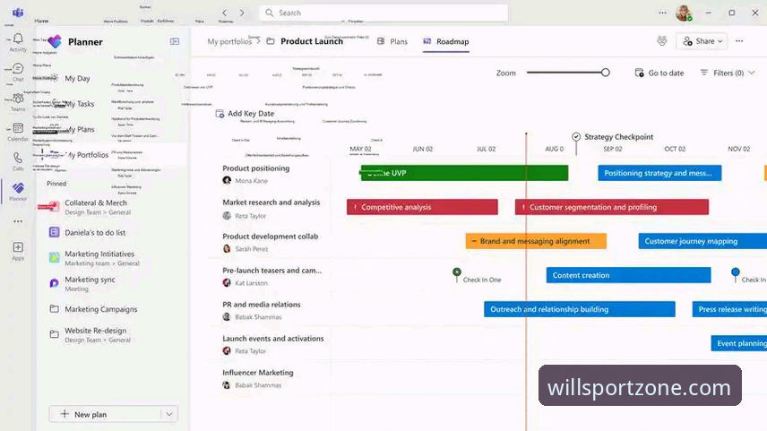
Task: Select PR and media relations row
Action: click(x=262, y=305)
